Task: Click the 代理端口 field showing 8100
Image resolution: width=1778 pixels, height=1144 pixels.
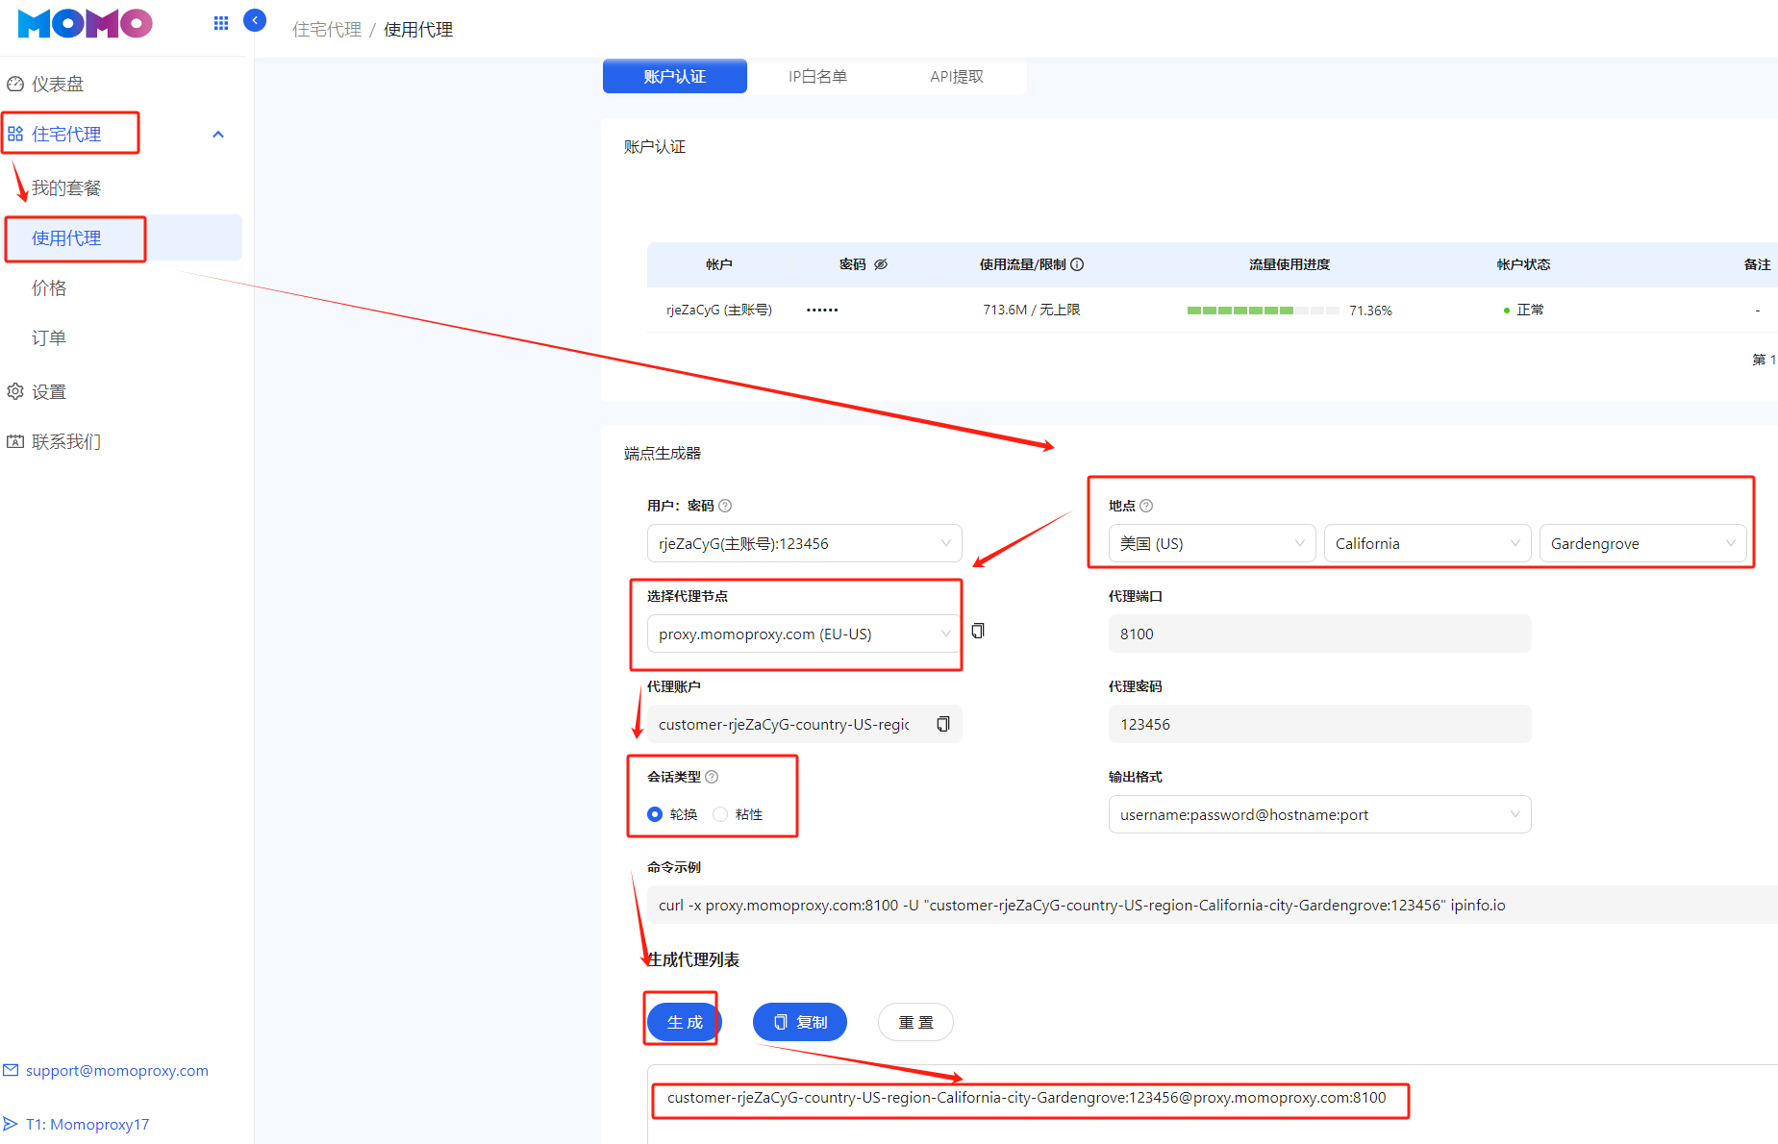Action: click(1319, 634)
